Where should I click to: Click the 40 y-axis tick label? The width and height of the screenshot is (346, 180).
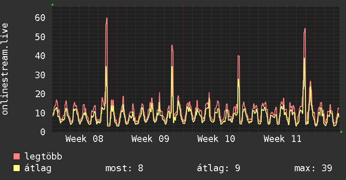coord(40,56)
